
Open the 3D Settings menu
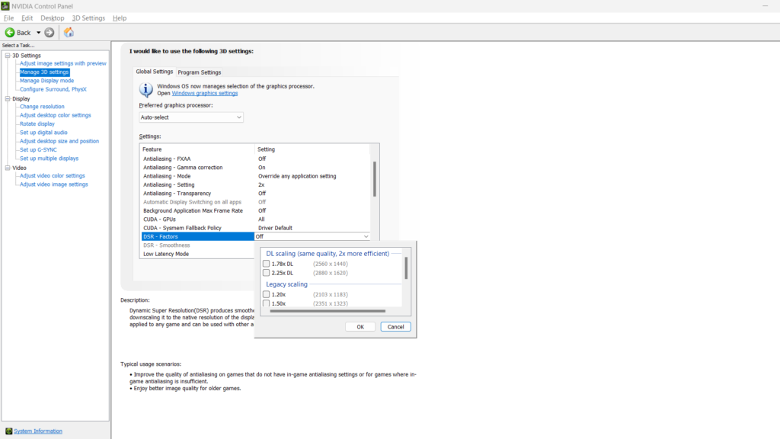coord(88,18)
